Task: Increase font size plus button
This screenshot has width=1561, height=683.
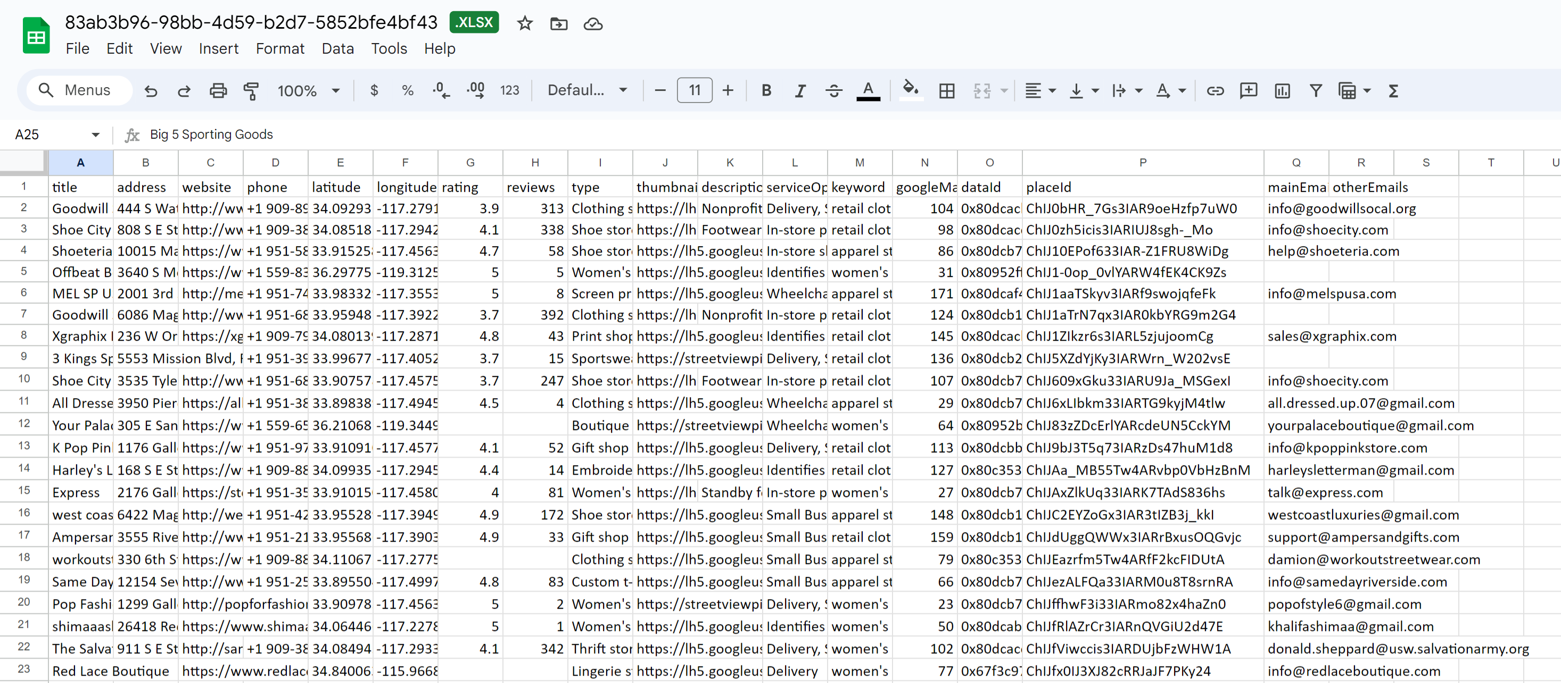Action: [x=729, y=91]
